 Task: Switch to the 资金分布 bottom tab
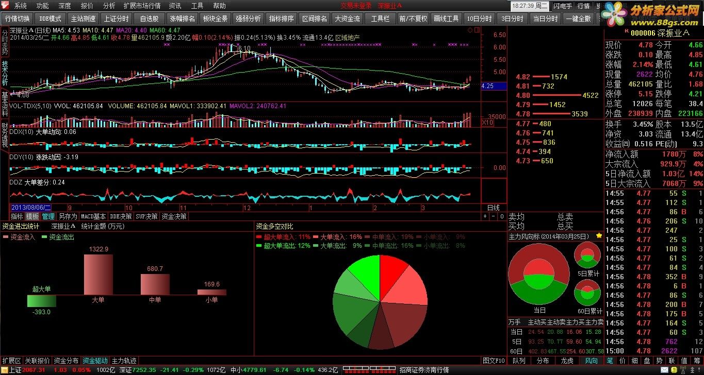pos(66,361)
